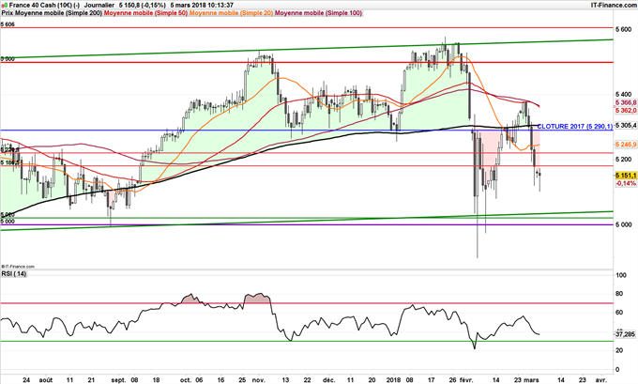Open the IT-Finance.com label at top right
This screenshot has width=638, height=384.
point(614,5)
